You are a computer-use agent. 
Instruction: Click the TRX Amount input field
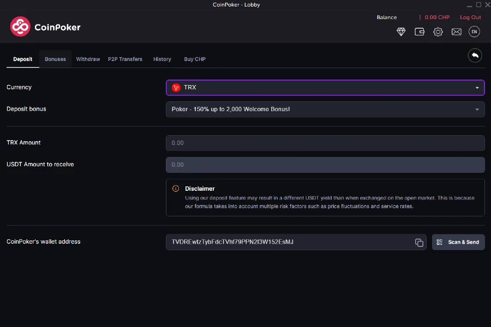[x=325, y=143]
